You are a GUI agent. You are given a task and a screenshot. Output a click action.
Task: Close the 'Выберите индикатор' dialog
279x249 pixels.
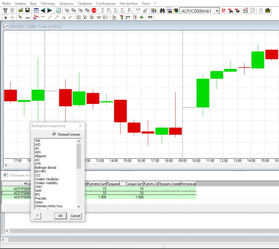tap(80, 126)
